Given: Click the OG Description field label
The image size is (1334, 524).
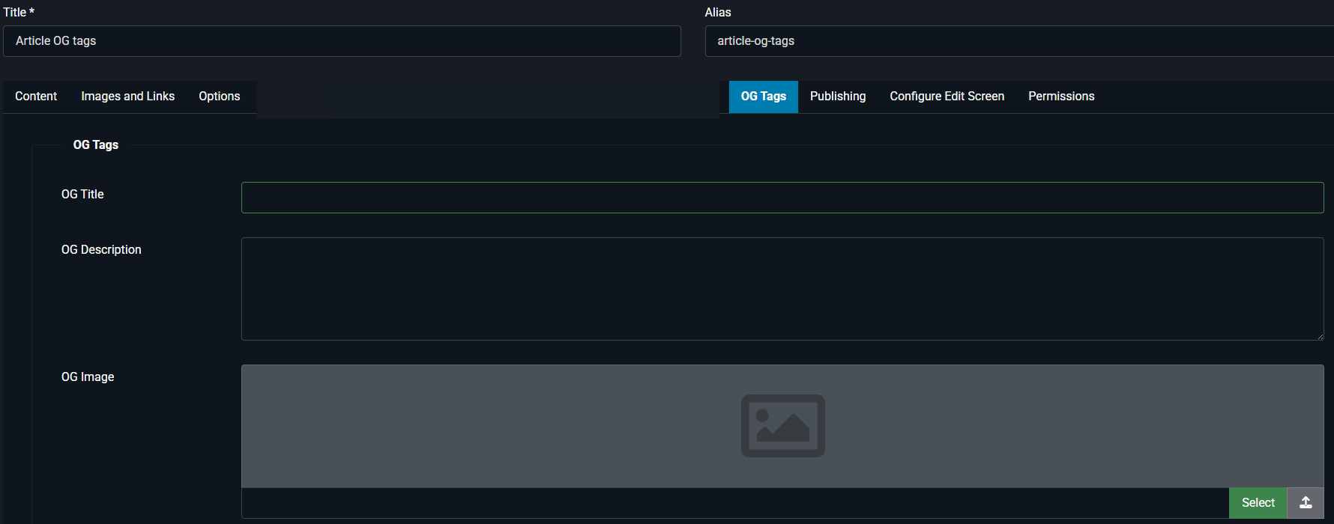Looking at the screenshot, I should tap(101, 250).
